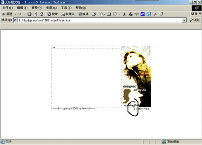
Task: Expand the Links (链接) toolbar chevron
Action: (200, 13)
